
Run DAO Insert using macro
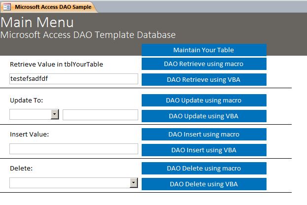[204, 134]
